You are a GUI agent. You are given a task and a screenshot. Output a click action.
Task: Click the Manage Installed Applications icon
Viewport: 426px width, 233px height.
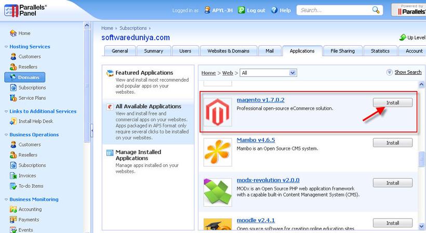110,152
